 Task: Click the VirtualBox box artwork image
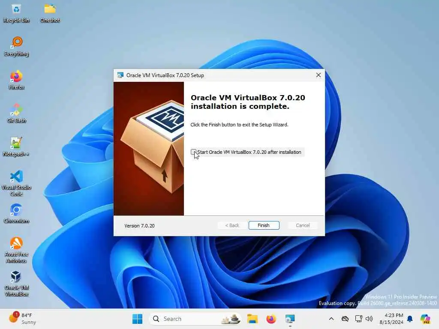click(x=149, y=149)
